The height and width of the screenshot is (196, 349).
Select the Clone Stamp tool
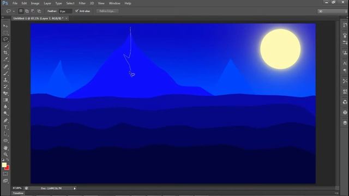(x=5, y=80)
